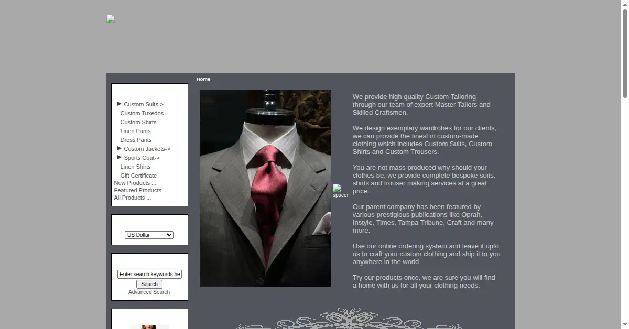The image size is (629, 329).
Task: Click the broken spacer image
Action: (340, 191)
